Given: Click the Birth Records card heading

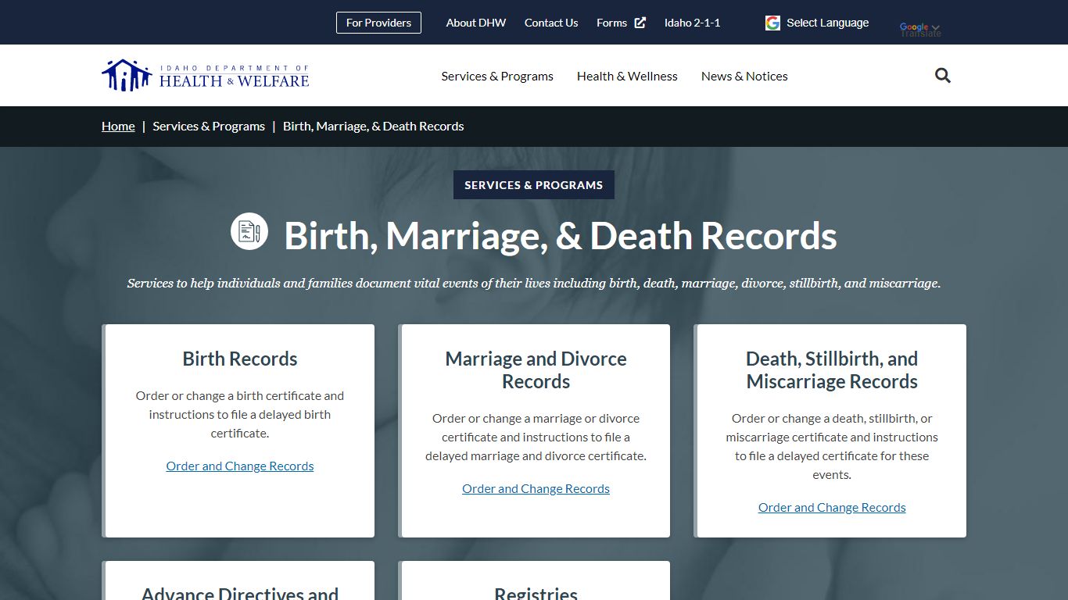Looking at the screenshot, I should [x=240, y=359].
